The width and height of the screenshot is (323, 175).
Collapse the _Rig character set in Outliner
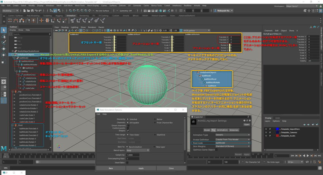click(x=13, y=91)
